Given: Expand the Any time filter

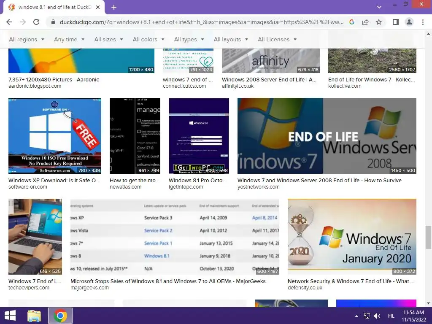Looking at the screenshot, I should click(x=69, y=39).
